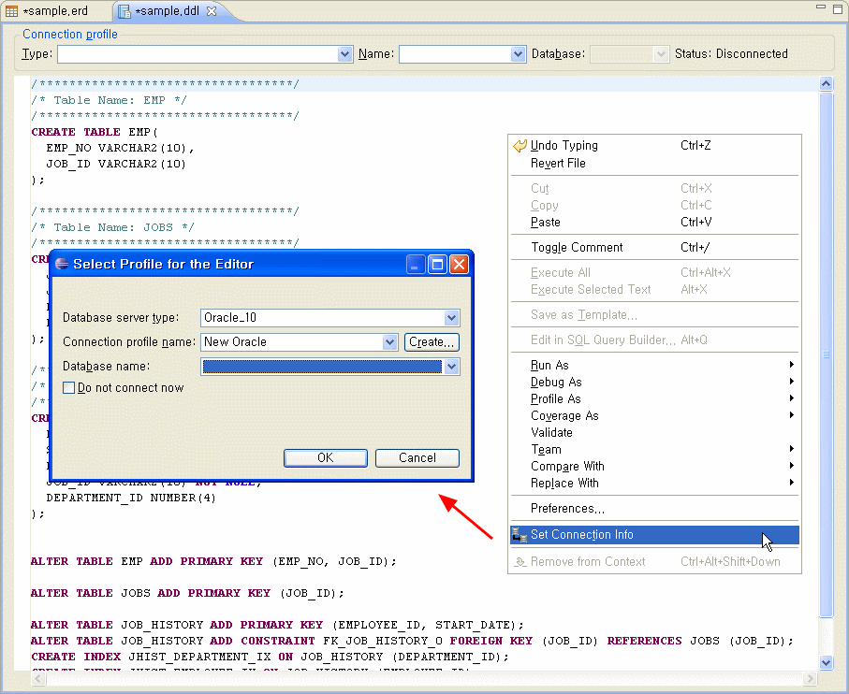The width and height of the screenshot is (849, 694).
Task: Open the Database name dropdown in dialog
Action: click(x=452, y=367)
